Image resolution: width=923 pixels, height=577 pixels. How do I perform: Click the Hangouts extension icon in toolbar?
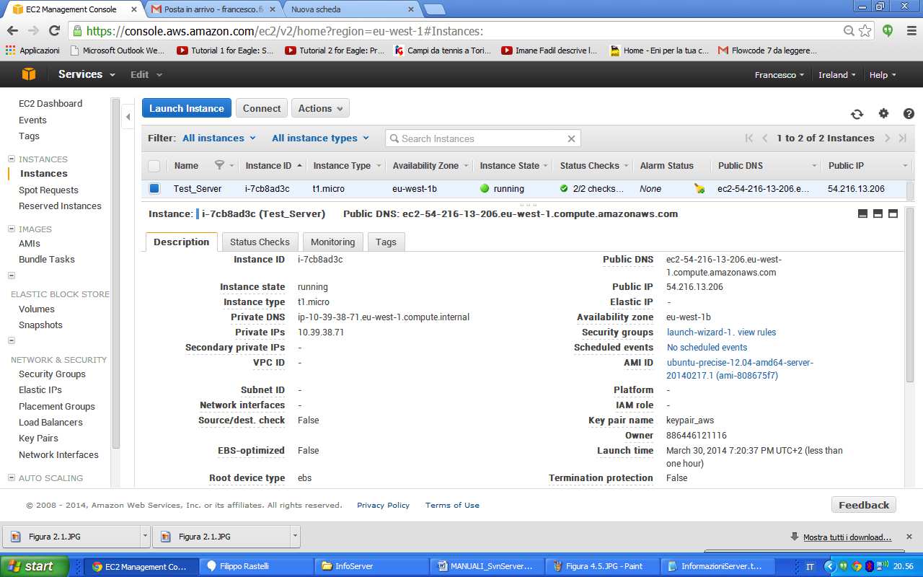[x=888, y=31]
